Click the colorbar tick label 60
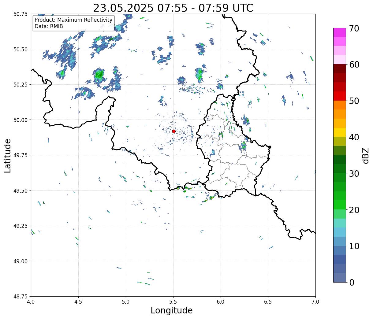Image resolution: width=373 pixels, height=318 pixels. tap(354, 65)
